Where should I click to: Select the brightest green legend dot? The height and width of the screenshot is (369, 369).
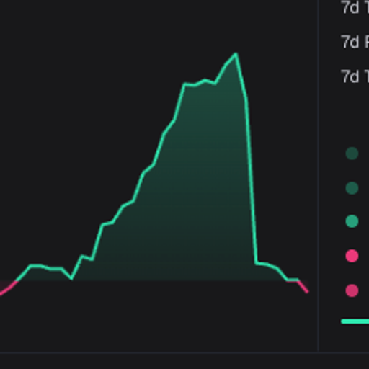click(352, 221)
